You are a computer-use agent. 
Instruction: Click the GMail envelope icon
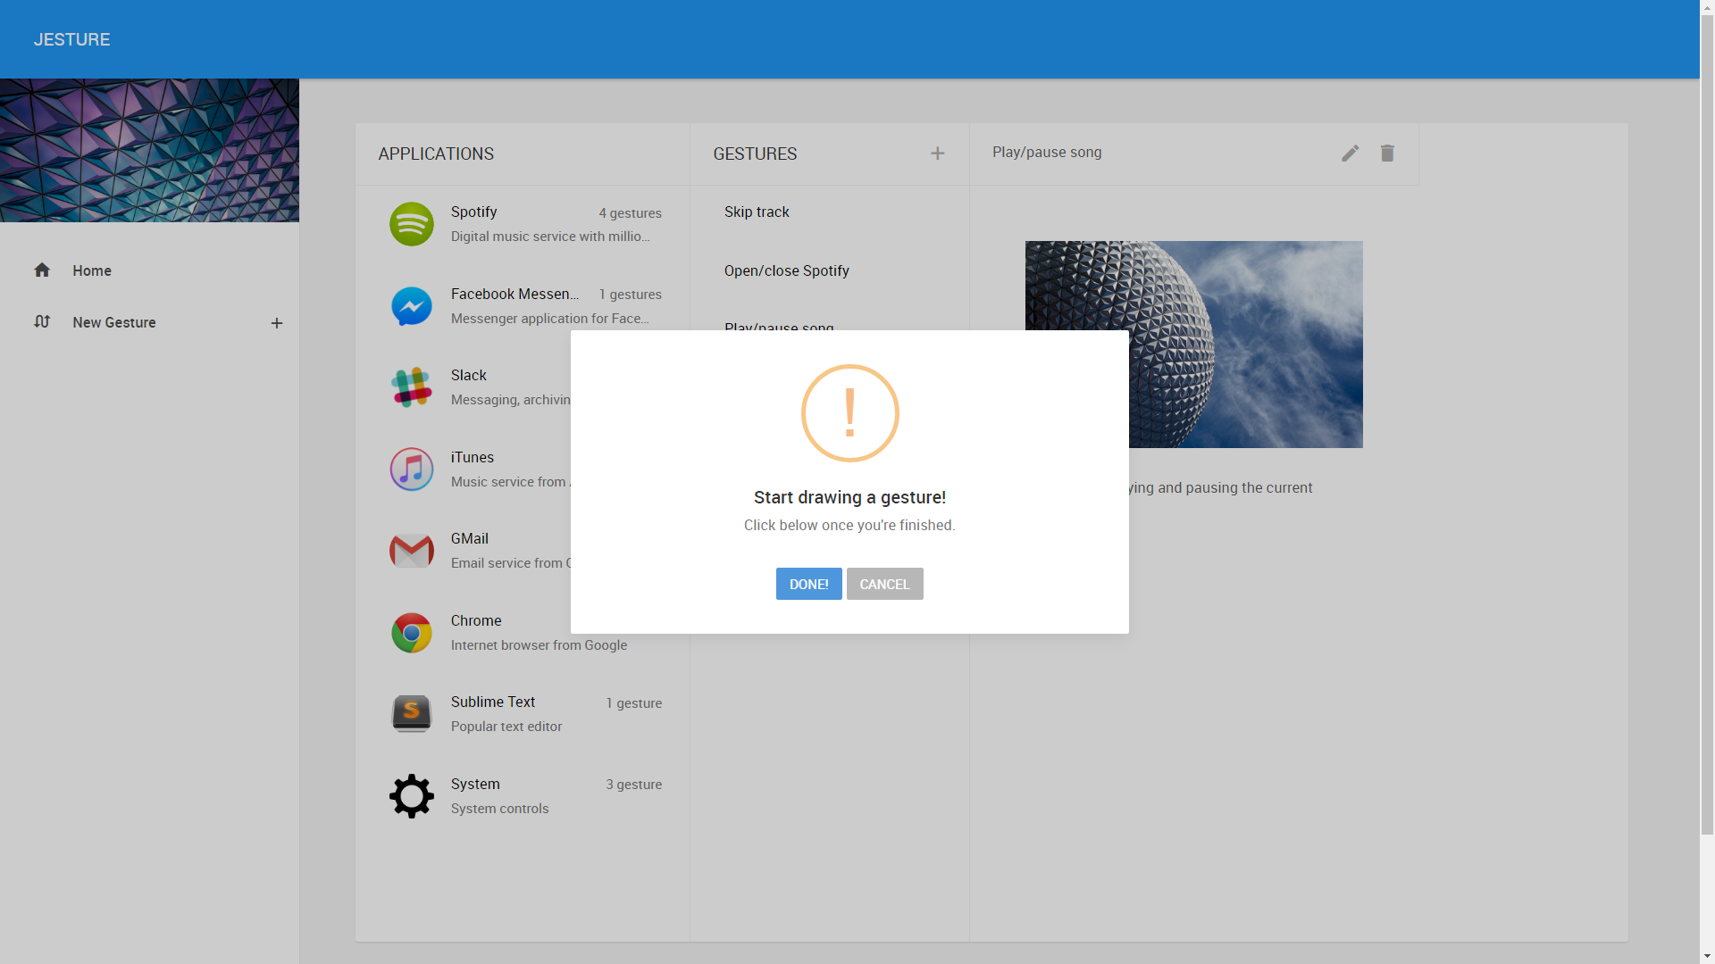411,551
